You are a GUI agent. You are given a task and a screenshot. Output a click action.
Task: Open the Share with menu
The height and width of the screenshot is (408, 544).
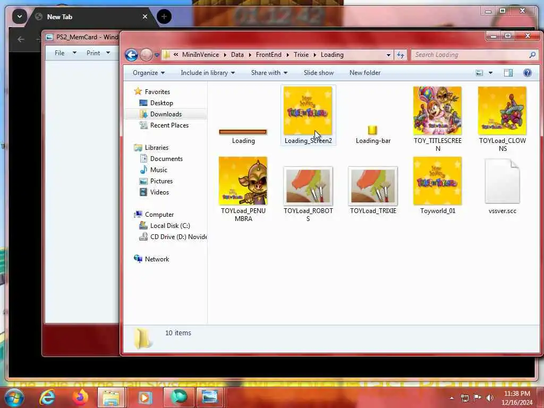(269, 73)
